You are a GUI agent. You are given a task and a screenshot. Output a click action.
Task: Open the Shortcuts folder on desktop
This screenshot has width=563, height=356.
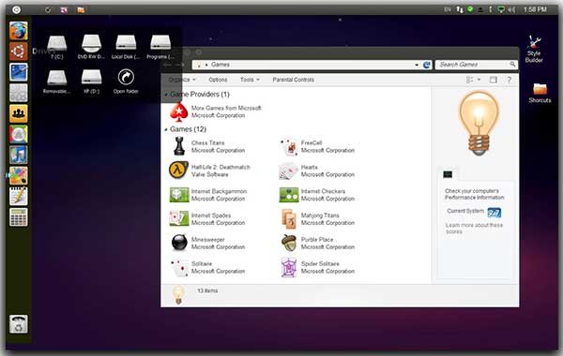[540, 89]
